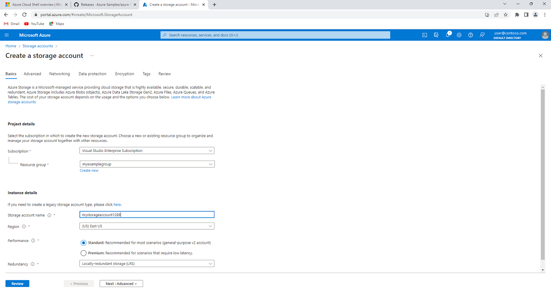Click Create new under resource group
Viewport: 551px width, 291px height.
[x=89, y=170]
